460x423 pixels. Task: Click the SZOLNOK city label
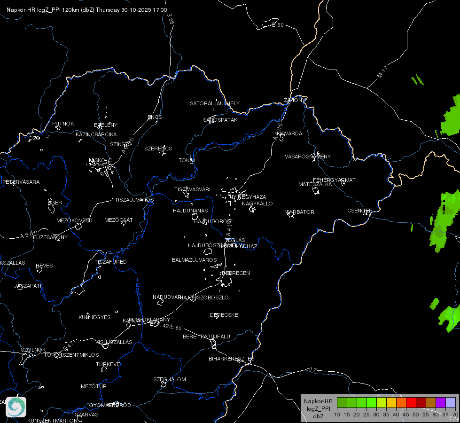(33, 350)
